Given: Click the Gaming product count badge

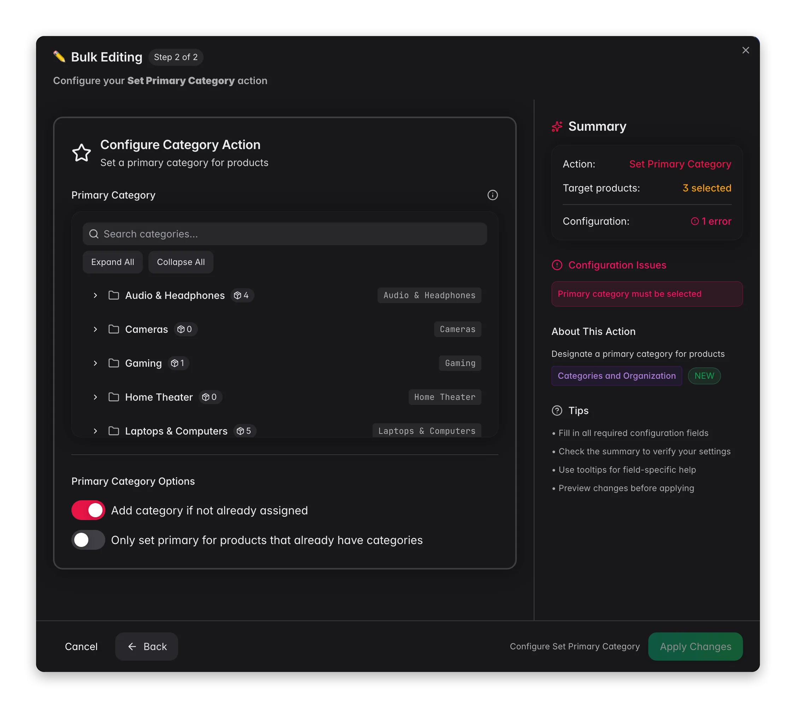Looking at the screenshot, I should pyautogui.click(x=178, y=363).
